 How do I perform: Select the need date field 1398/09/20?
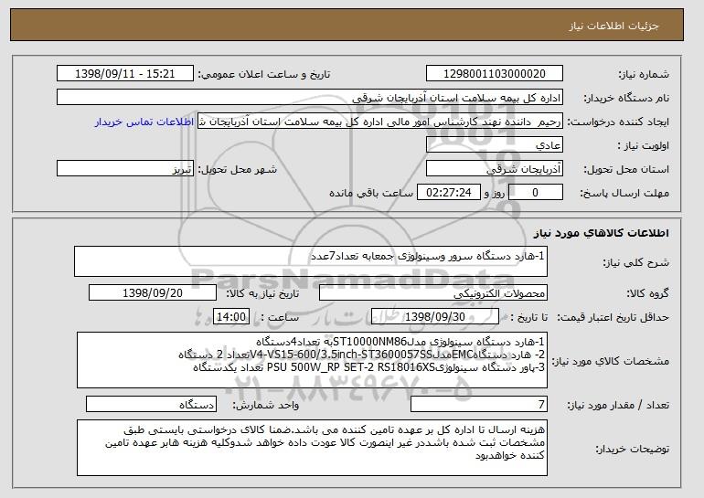153,293
